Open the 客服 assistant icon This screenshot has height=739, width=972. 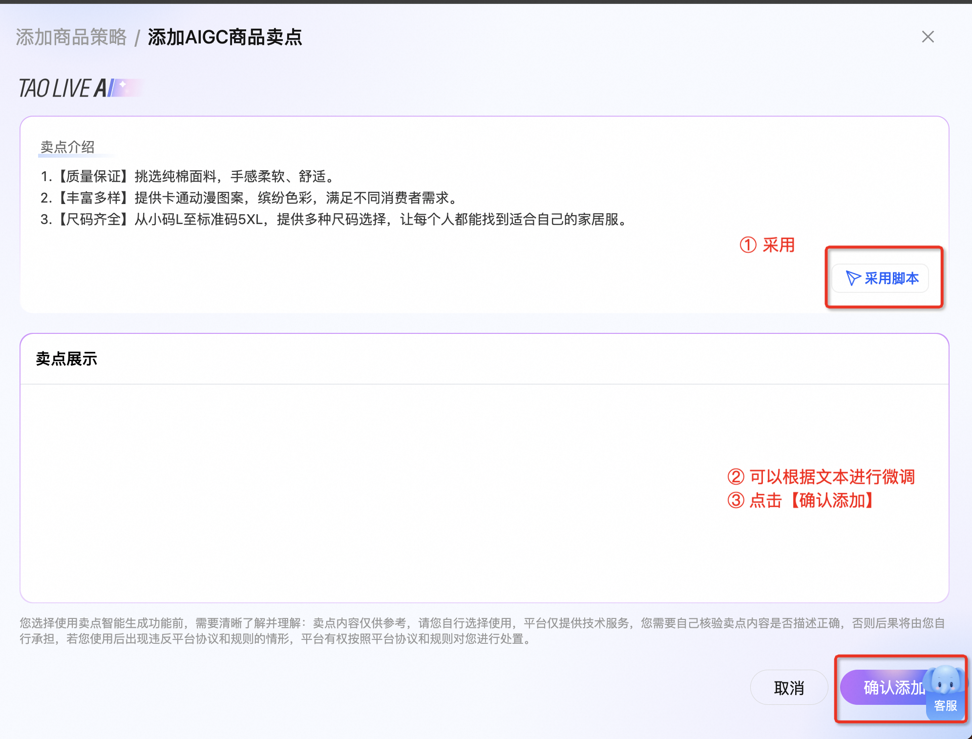tap(946, 692)
